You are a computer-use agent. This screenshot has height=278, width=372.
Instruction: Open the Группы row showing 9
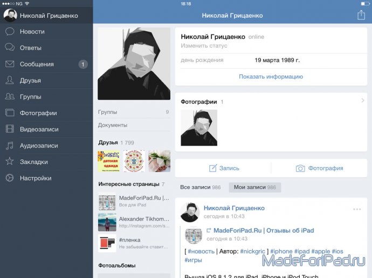(134, 112)
